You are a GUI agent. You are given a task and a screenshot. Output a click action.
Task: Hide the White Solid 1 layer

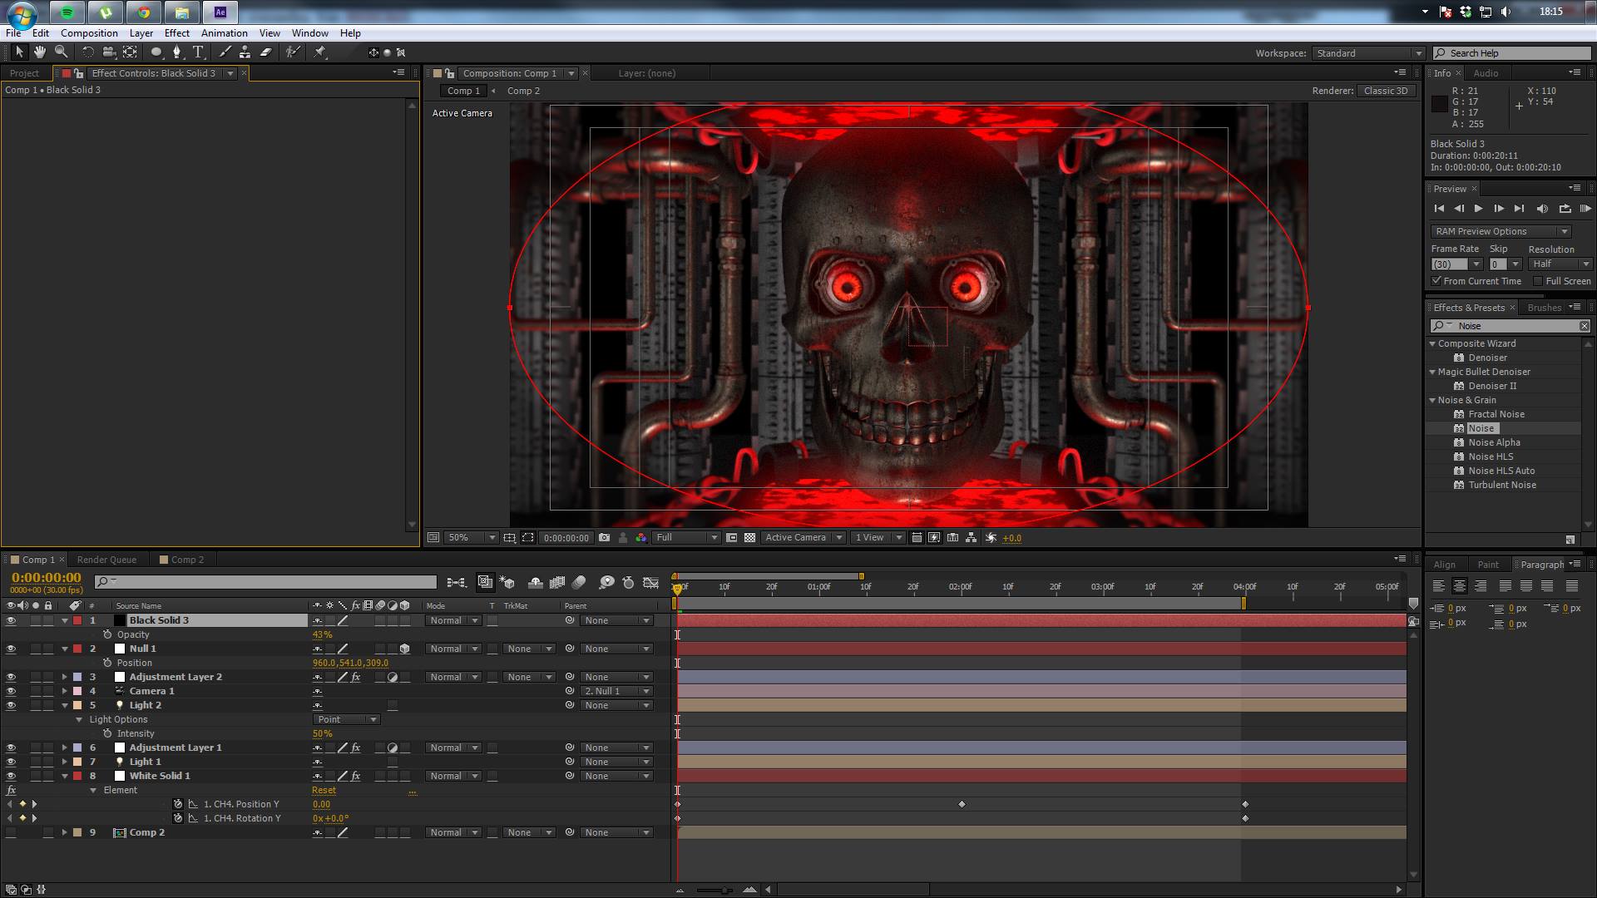click(11, 776)
